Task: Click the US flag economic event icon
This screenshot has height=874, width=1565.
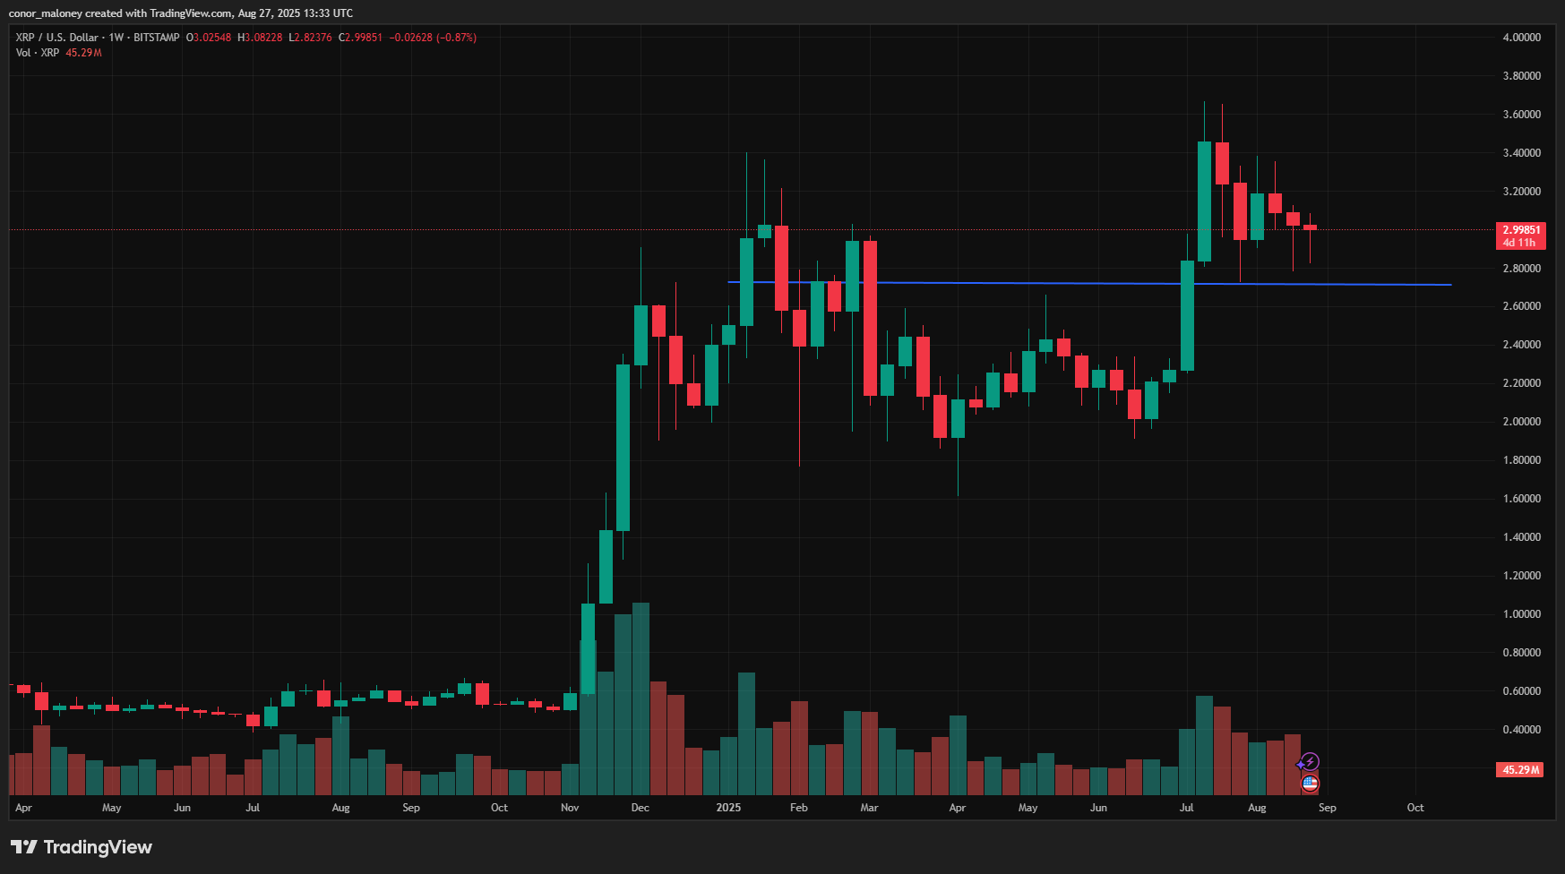Action: point(1310,784)
